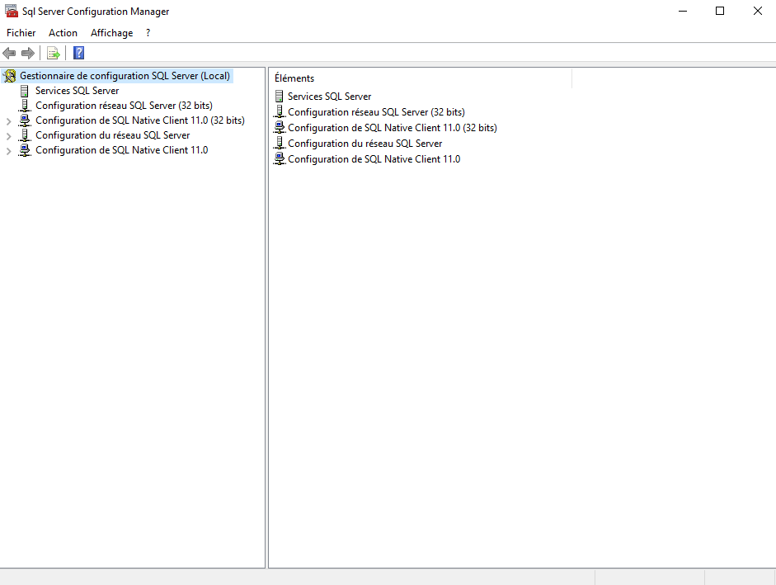Click the Back arrow in the toolbar
The image size is (776, 585).
point(10,54)
